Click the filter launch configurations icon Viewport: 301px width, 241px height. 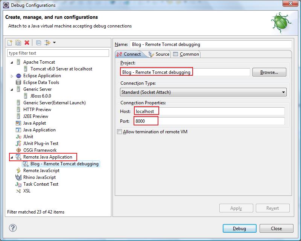(47, 43)
